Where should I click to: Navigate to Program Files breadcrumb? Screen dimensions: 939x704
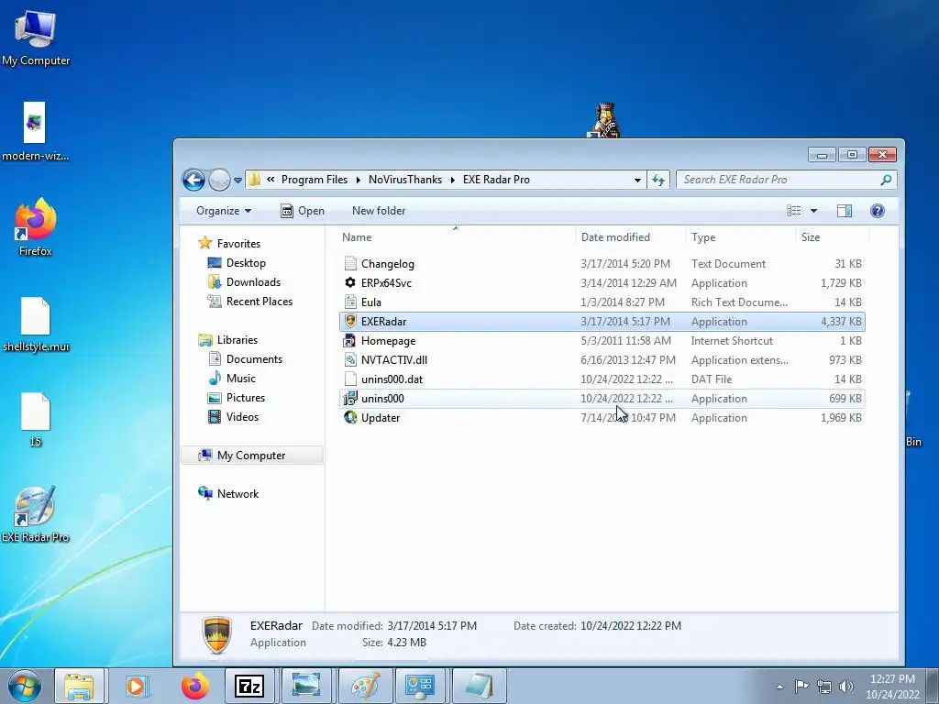click(x=315, y=180)
